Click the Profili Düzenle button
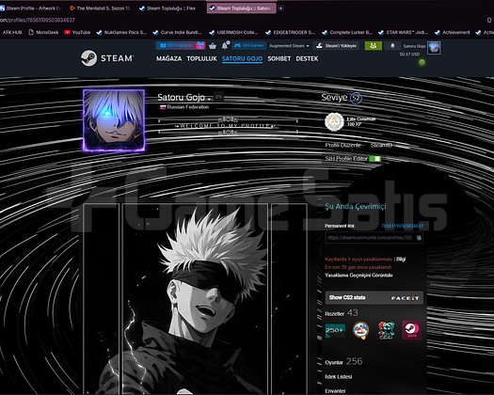 coord(343,145)
